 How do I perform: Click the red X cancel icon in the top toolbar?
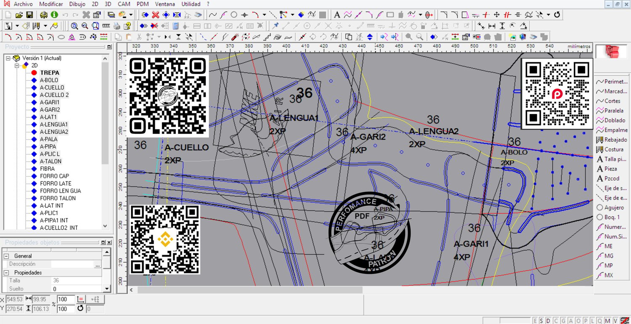pyautogui.click(x=156, y=15)
